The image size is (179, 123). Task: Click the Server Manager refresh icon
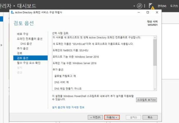pyautogui.click(x=139, y=6)
